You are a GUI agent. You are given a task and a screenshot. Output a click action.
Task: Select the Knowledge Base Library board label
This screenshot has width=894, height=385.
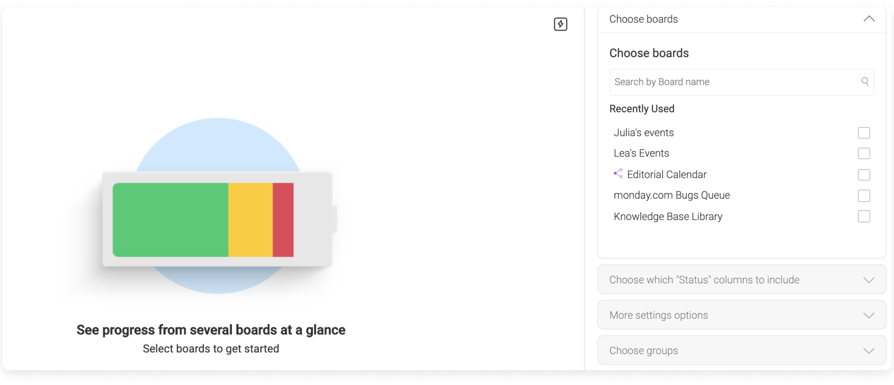tap(668, 216)
